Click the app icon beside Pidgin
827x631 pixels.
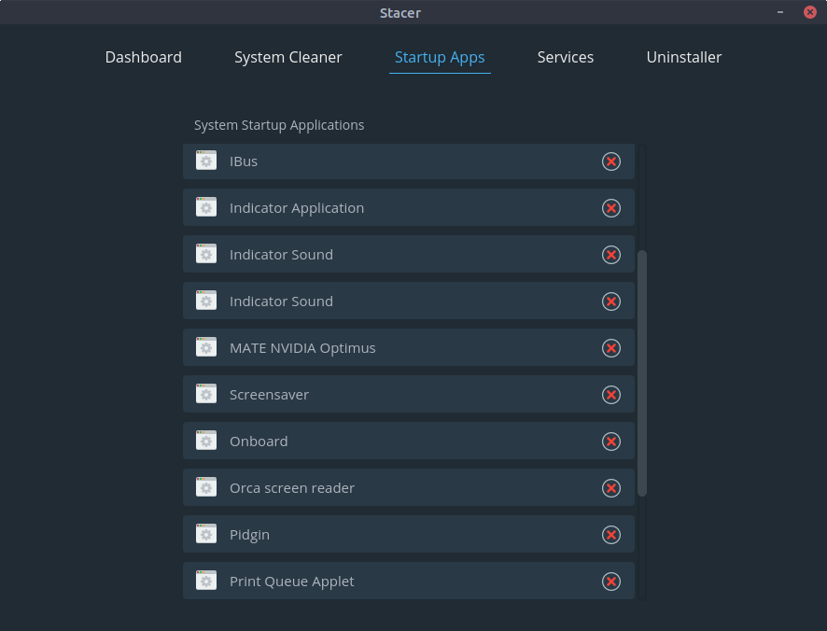tap(206, 534)
